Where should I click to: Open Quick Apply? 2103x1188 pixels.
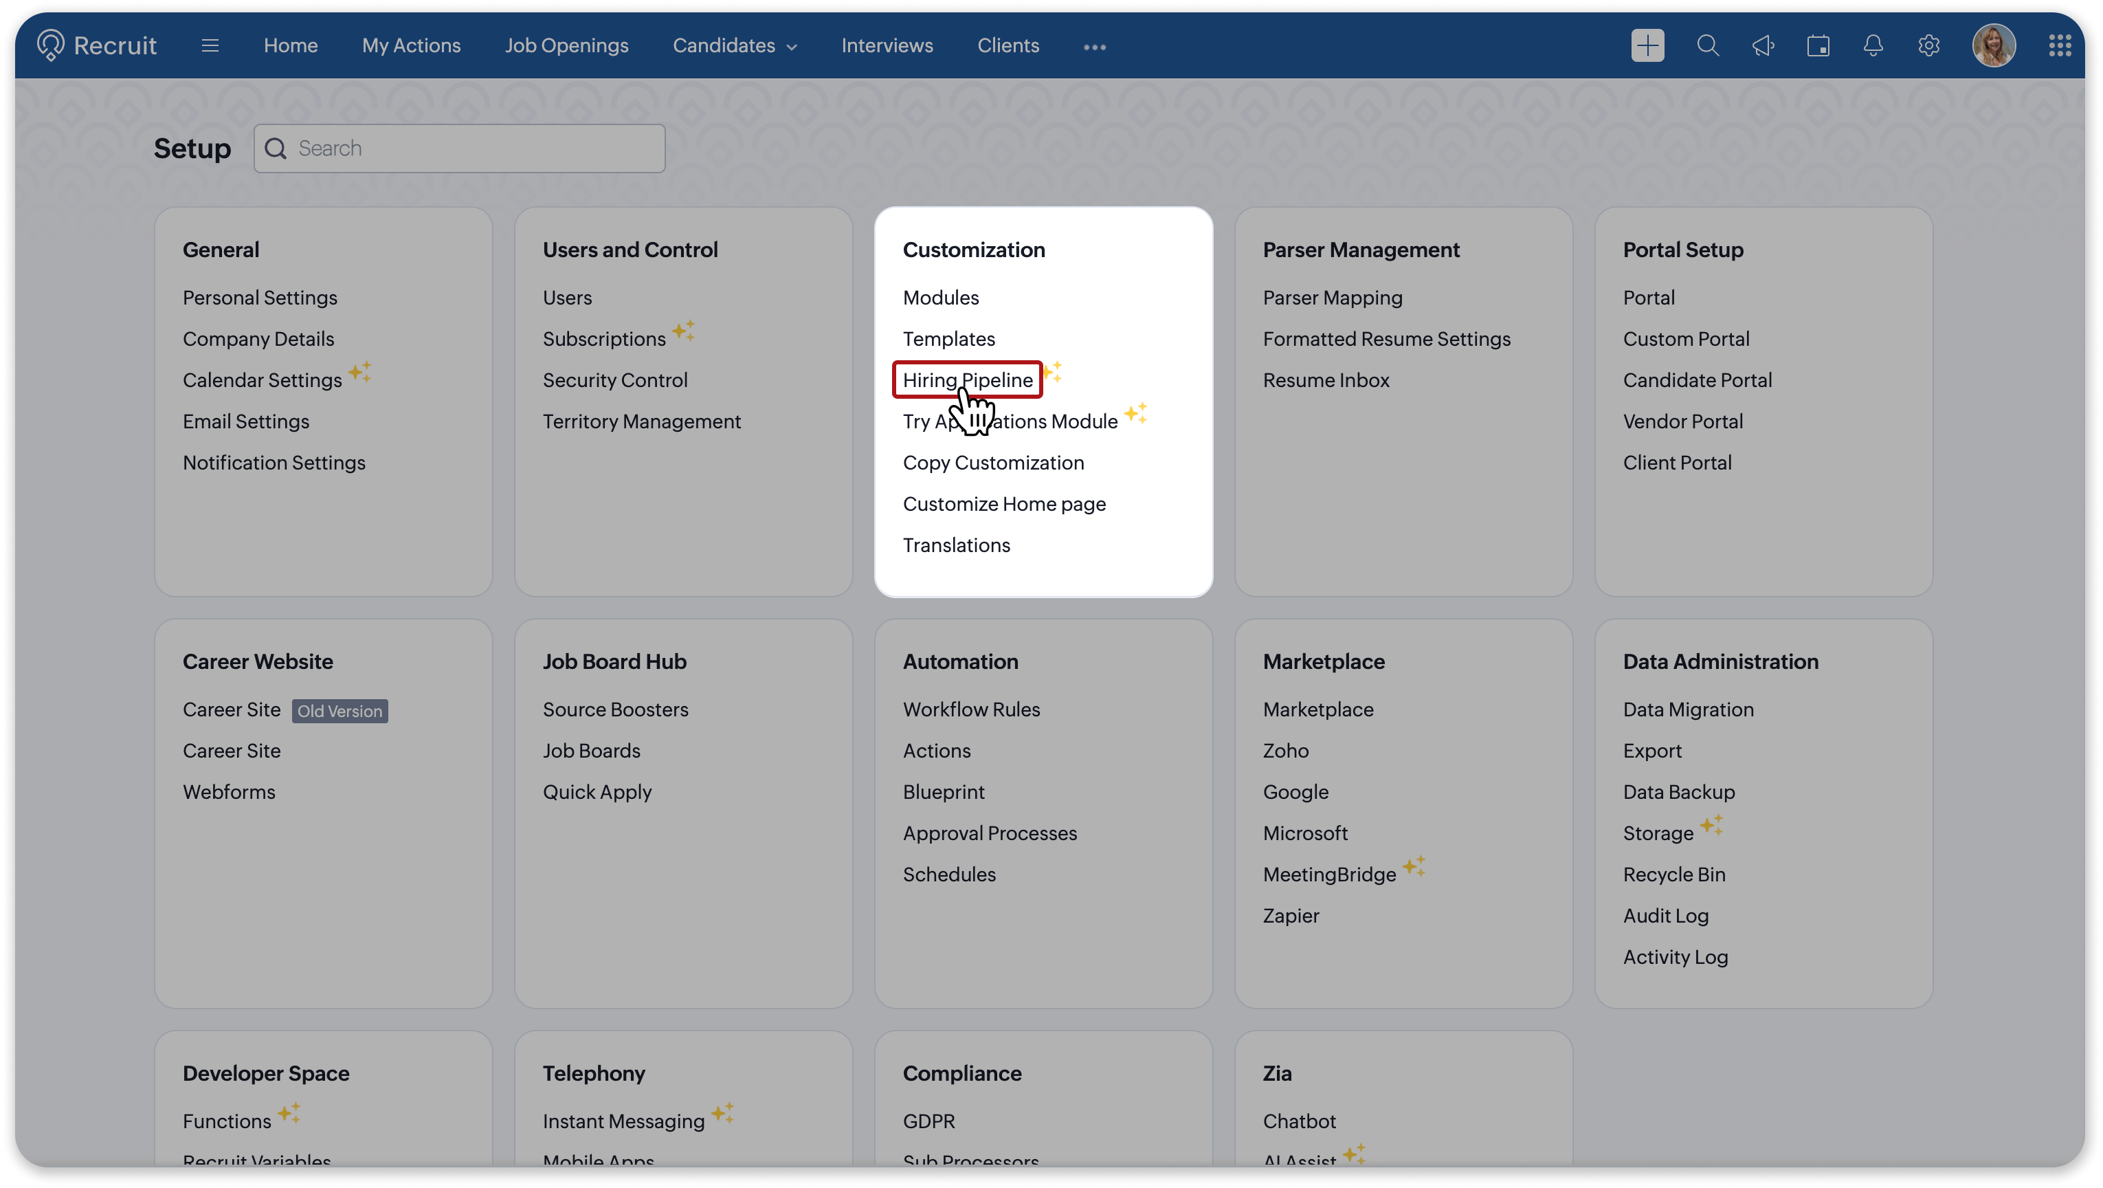point(597,792)
